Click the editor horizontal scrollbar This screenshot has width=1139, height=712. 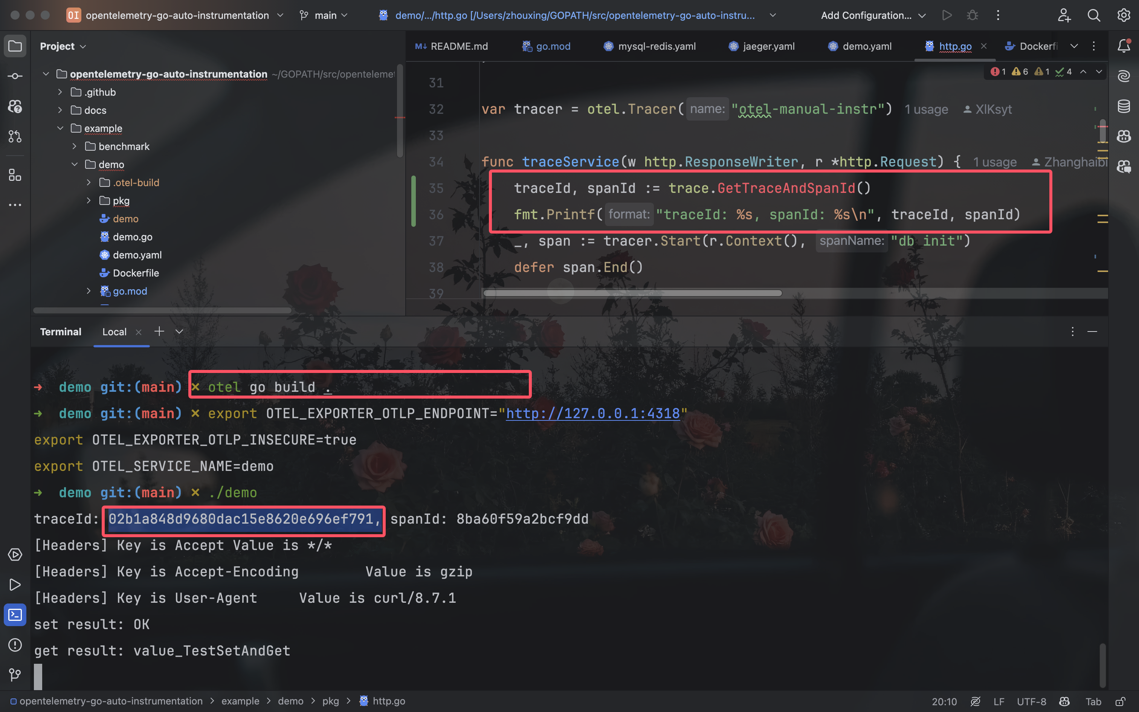click(632, 293)
